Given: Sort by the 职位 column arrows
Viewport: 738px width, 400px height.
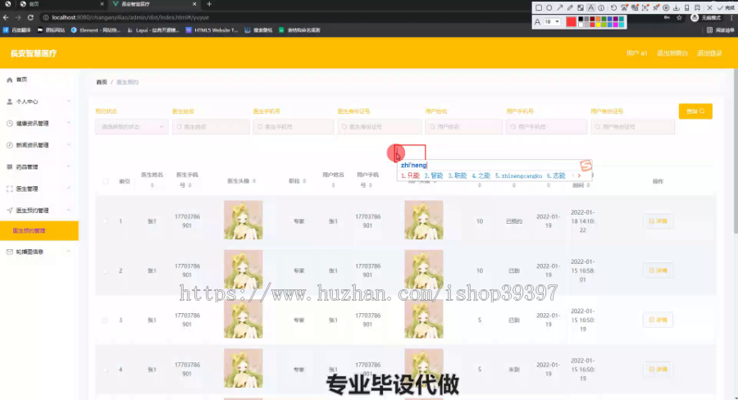Looking at the screenshot, I should coord(304,181).
